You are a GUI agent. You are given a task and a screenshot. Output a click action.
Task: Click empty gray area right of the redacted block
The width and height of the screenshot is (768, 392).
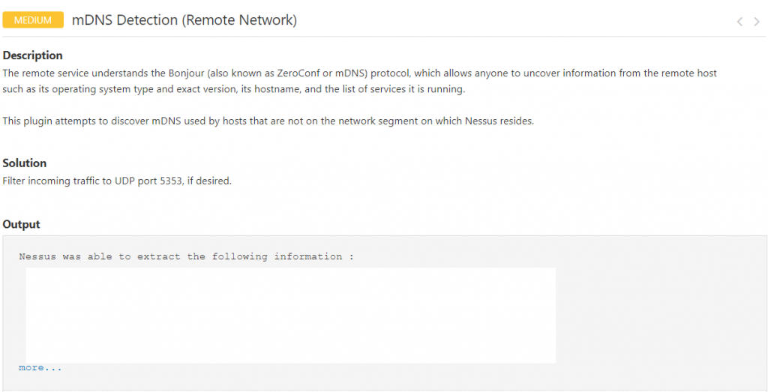point(660,315)
